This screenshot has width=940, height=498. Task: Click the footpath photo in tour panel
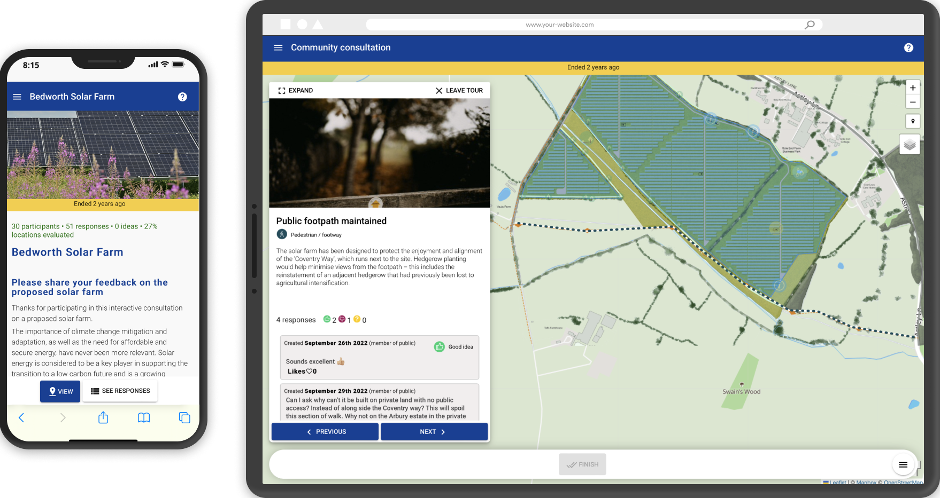click(379, 153)
